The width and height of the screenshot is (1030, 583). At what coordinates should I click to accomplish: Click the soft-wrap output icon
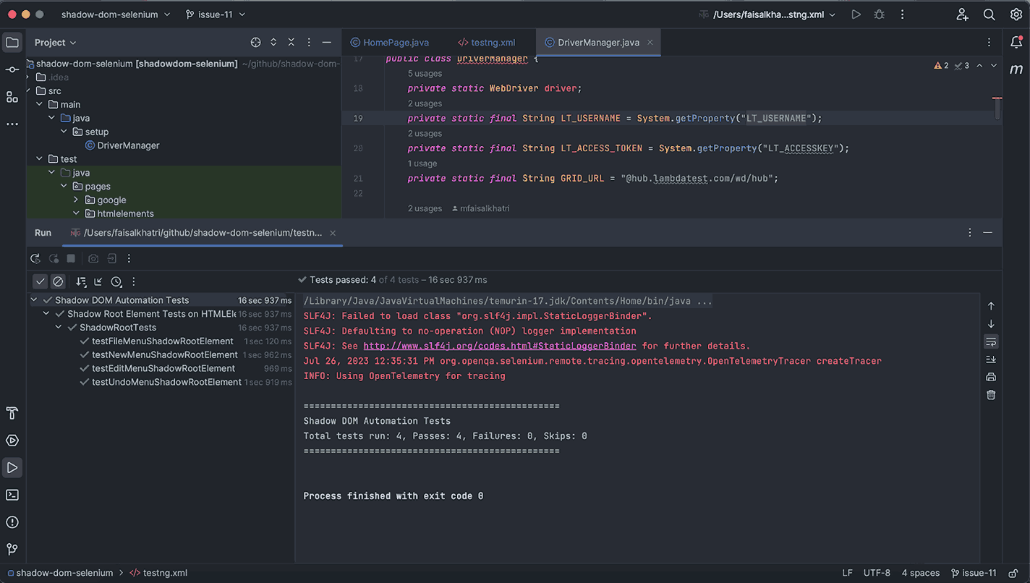tap(990, 341)
